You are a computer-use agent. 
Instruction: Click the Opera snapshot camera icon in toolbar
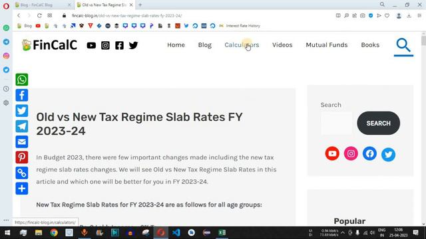tap(362, 16)
